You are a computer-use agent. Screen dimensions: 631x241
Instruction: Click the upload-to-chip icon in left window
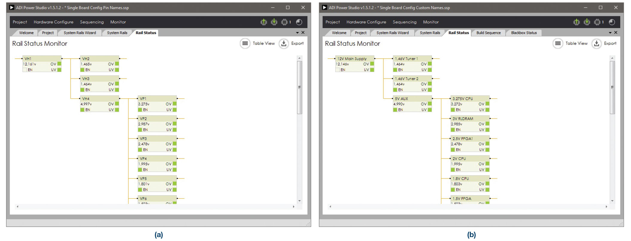pos(264,22)
